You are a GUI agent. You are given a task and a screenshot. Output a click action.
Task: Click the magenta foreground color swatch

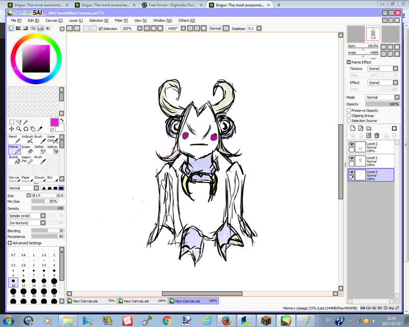coord(54,122)
